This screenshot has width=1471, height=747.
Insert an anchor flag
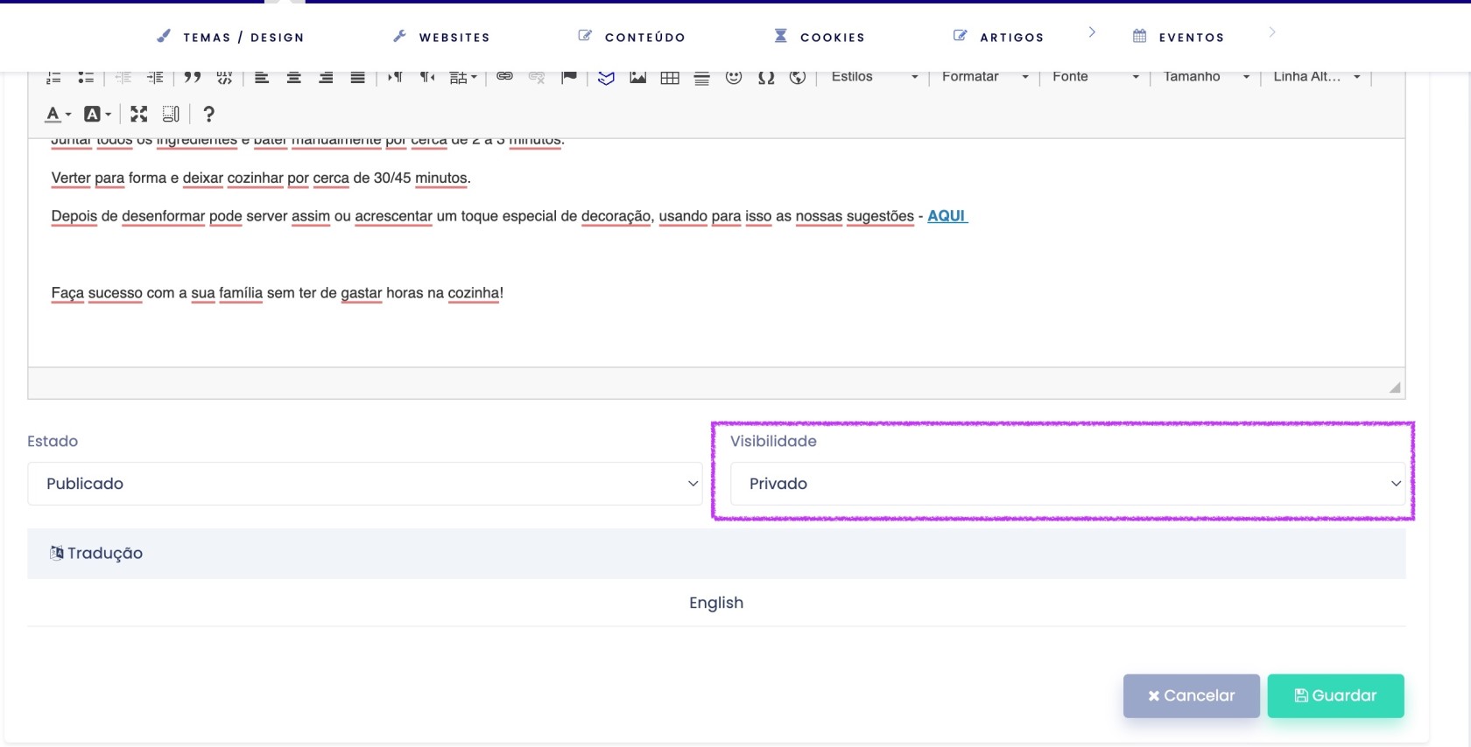pos(569,77)
